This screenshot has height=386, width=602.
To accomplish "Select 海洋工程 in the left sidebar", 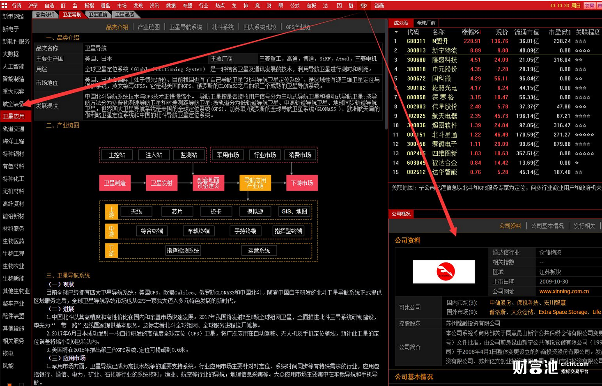I will coord(14,141).
